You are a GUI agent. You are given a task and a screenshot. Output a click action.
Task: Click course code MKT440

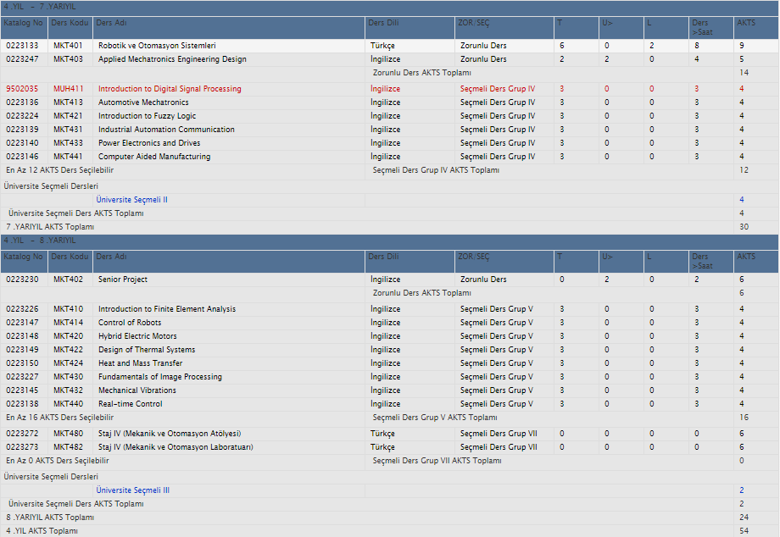pos(68,404)
